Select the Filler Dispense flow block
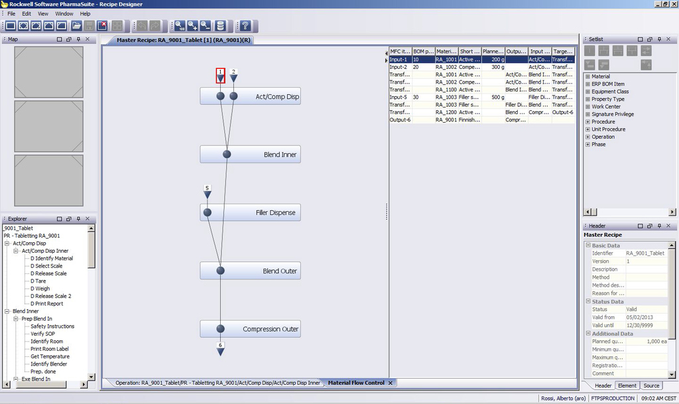Image resolution: width=679 pixels, height=404 pixels. click(250, 212)
